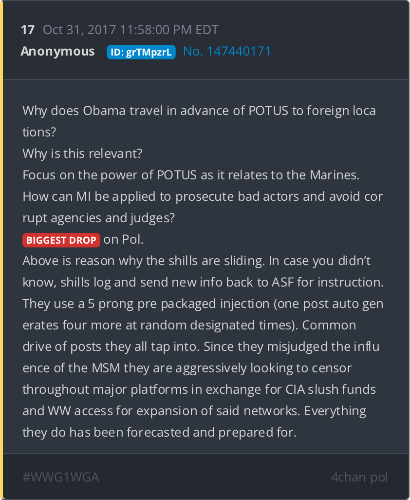The width and height of the screenshot is (410, 500).
Task: Click the 'drive of posts they all tap' line
Action: tap(201, 346)
